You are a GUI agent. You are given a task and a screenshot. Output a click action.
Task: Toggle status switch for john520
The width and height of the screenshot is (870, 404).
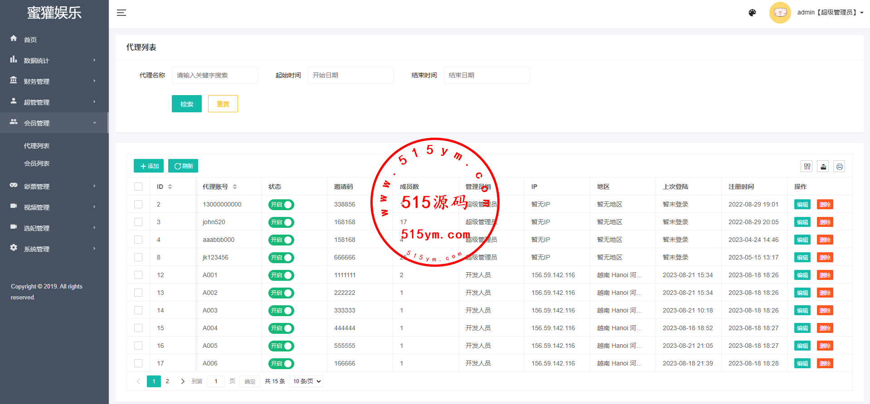(281, 222)
